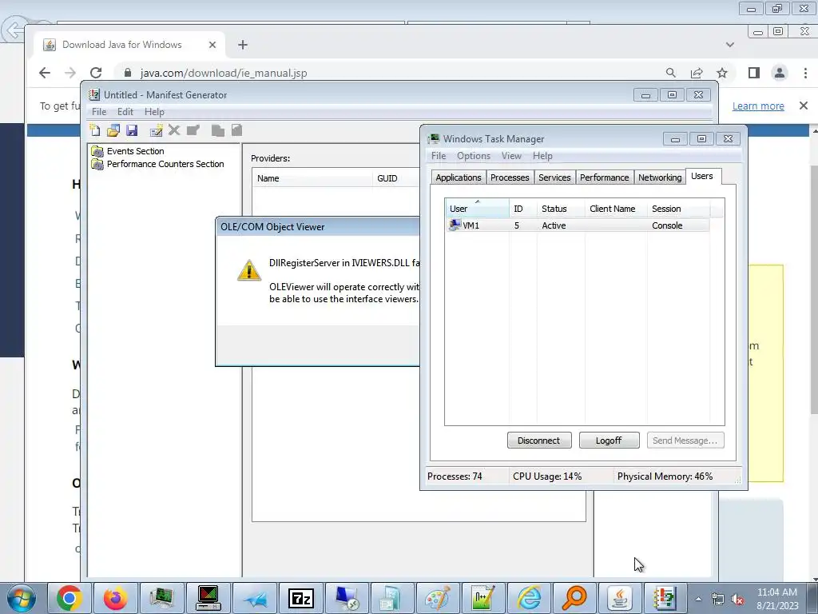Screen dimensions: 818x614
Task: Click the search magnifier icon in Chrome address bar
Action: pyautogui.click(x=671, y=73)
